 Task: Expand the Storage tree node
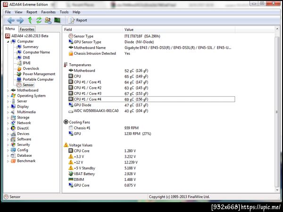click(x=8, y=118)
